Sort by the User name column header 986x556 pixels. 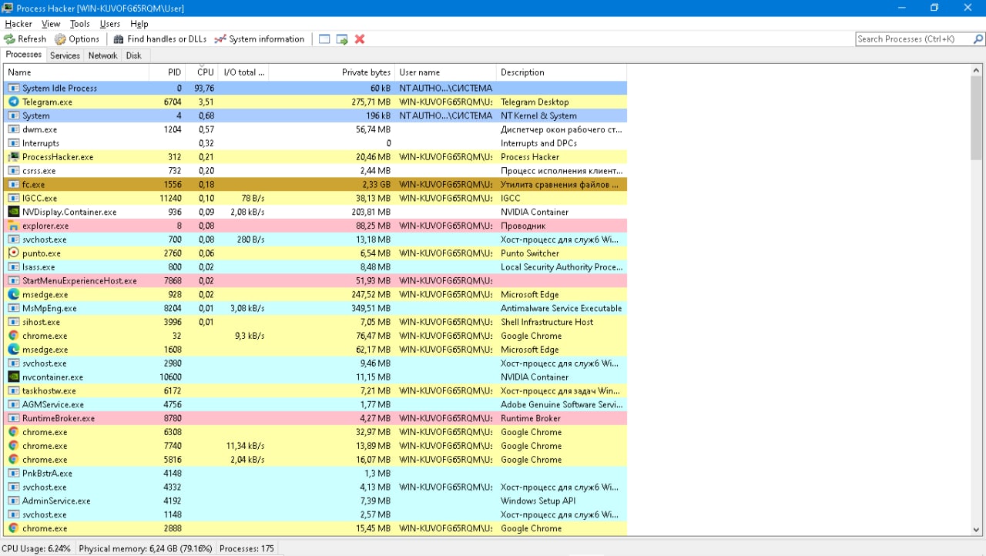pos(445,72)
